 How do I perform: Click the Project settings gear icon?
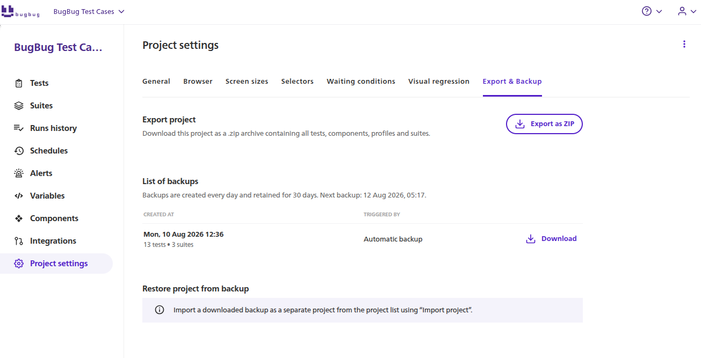pyautogui.click(x=19, y=264)
